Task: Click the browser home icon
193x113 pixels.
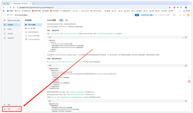Action: 14,8
